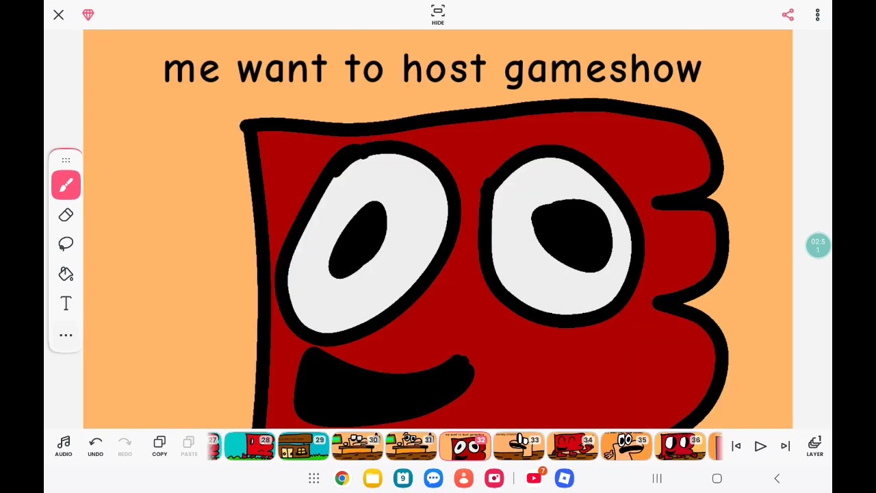Open frame 29 thumbnail

(303, 446)
